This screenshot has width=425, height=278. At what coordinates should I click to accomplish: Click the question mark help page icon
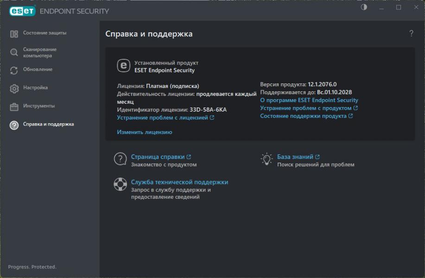click(x=121, y=159)
